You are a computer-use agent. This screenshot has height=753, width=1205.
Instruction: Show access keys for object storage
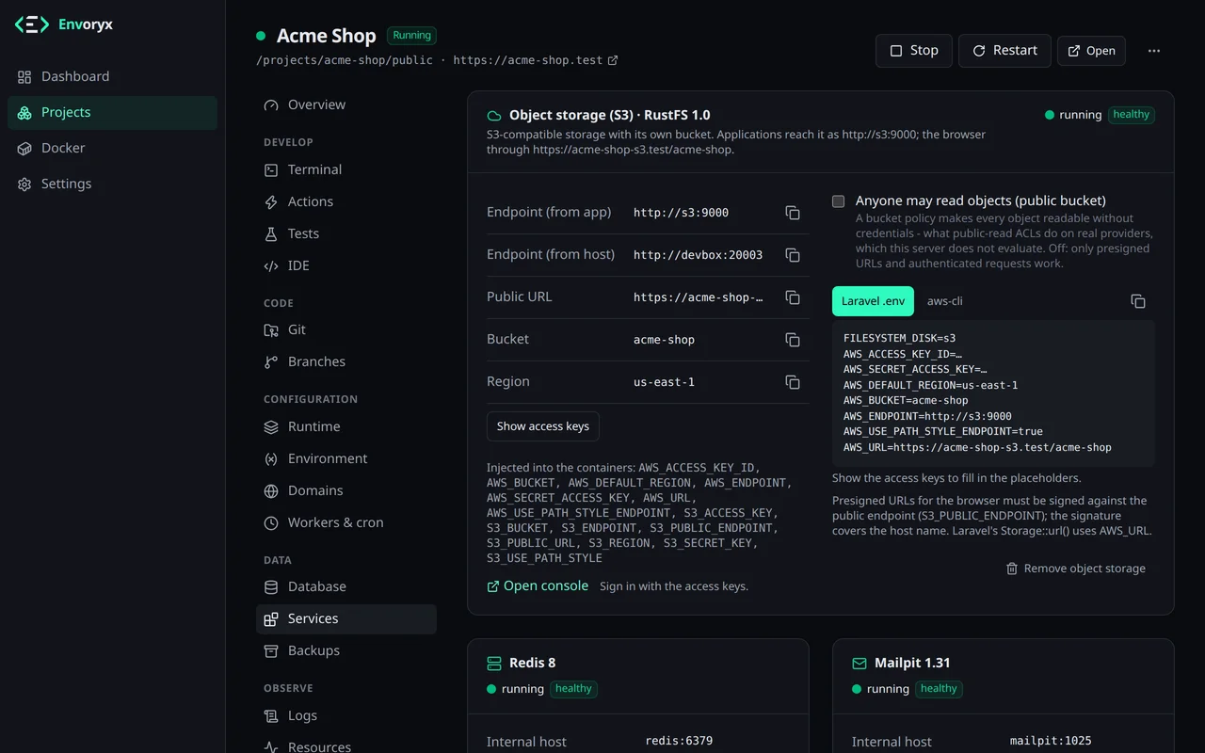(x=543, y=426)
